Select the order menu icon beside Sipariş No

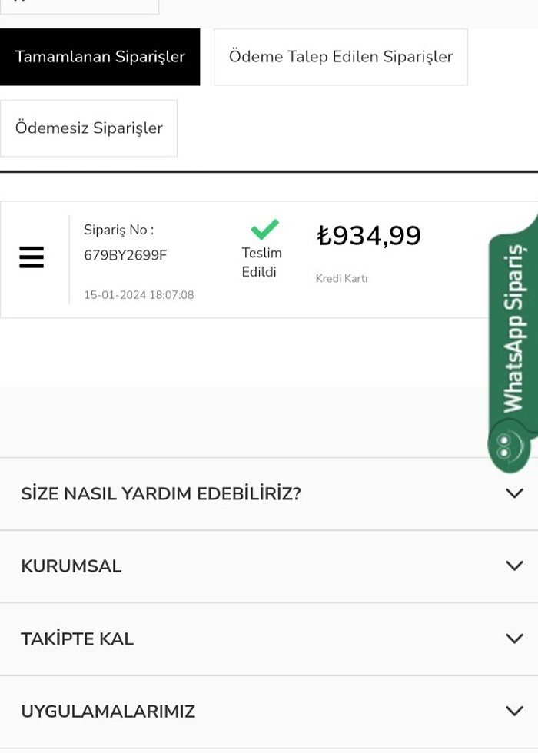pos(32,257)
